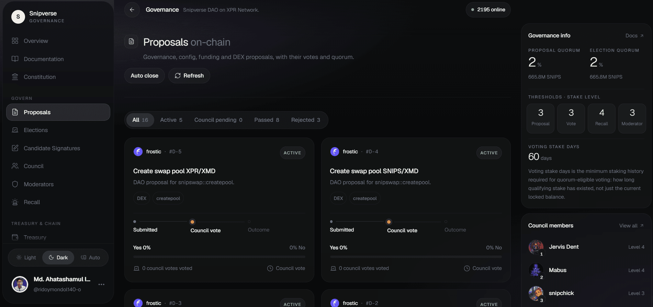The height and width of the screenshot is (307, 653).
Task: Click the frostic avatar on proposal #D-4
Action: click(x=335, y=152)
